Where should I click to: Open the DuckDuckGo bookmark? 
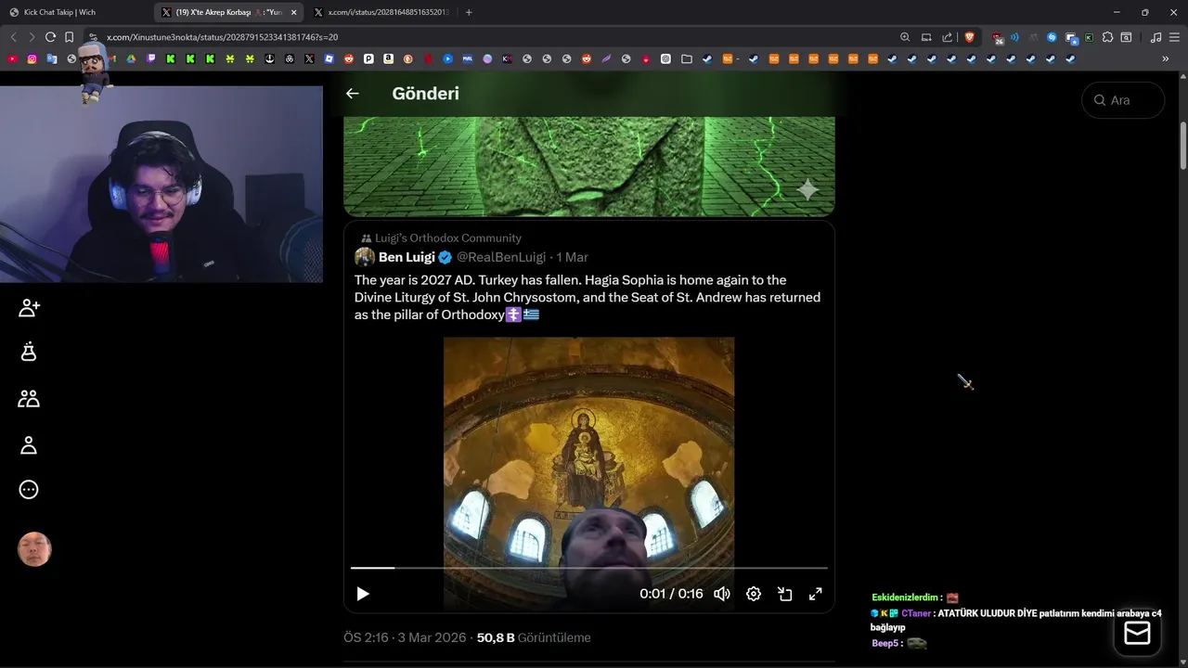407,58
